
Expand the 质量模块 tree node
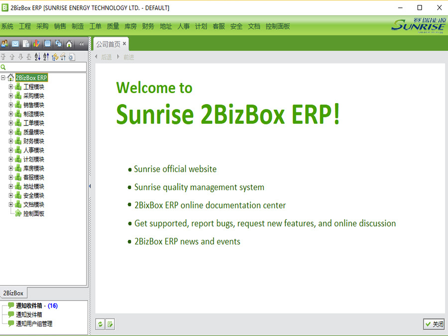[x=11, y=132]
